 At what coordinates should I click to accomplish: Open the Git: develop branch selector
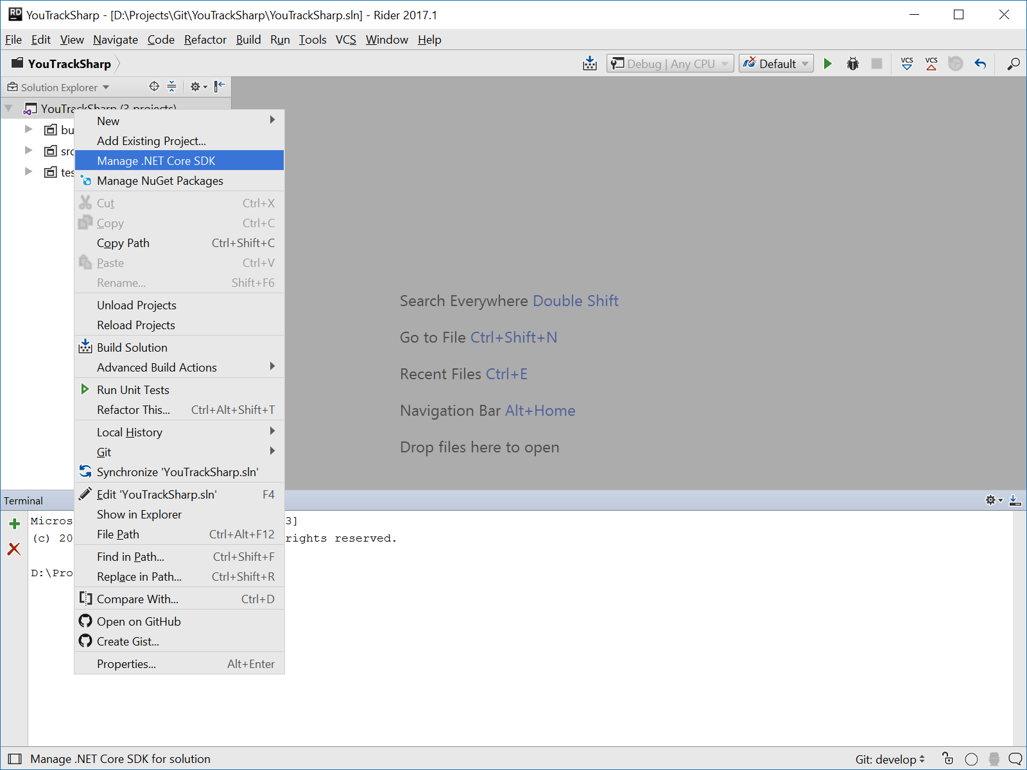coord(890,759)
